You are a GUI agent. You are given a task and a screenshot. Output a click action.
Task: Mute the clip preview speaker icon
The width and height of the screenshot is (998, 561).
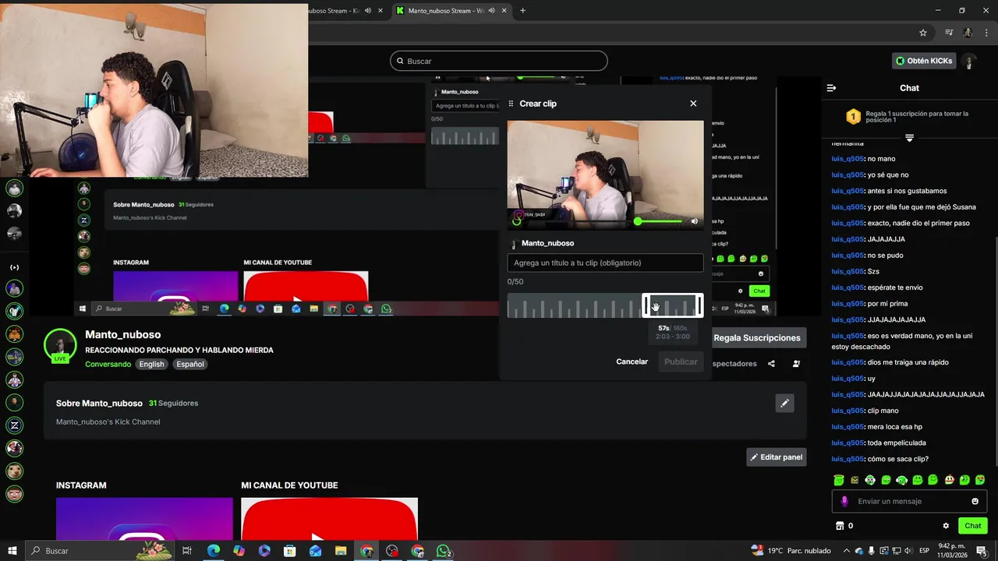click(x=694, y=221)
